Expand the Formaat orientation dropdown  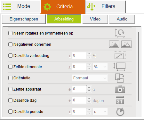coord(90,78)
